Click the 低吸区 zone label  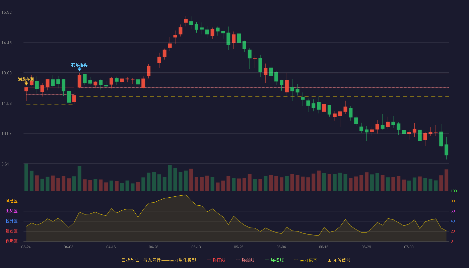click(11, 241)
